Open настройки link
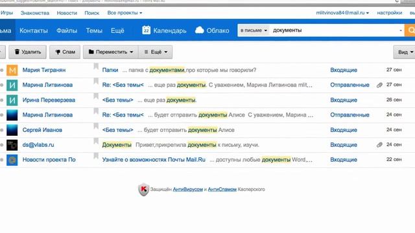This screenshot has width=415, height=233. [x=389, y=13]
